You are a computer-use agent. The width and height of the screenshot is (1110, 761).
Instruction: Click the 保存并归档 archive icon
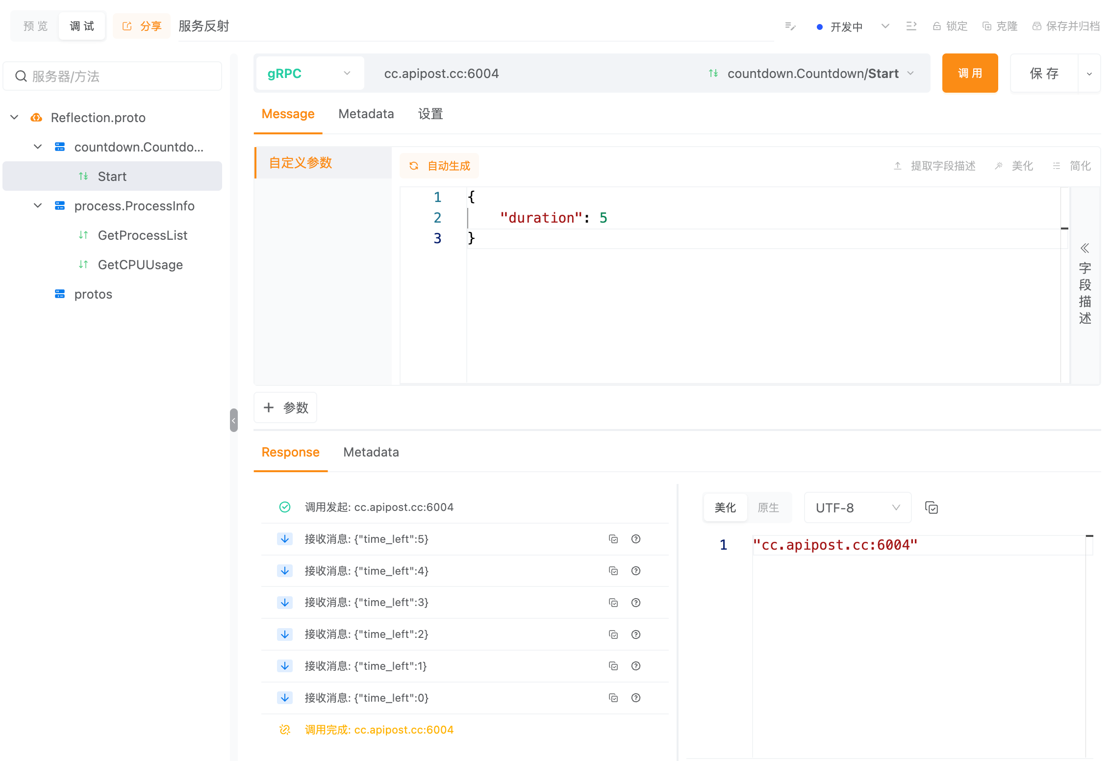click(1036, 26)
